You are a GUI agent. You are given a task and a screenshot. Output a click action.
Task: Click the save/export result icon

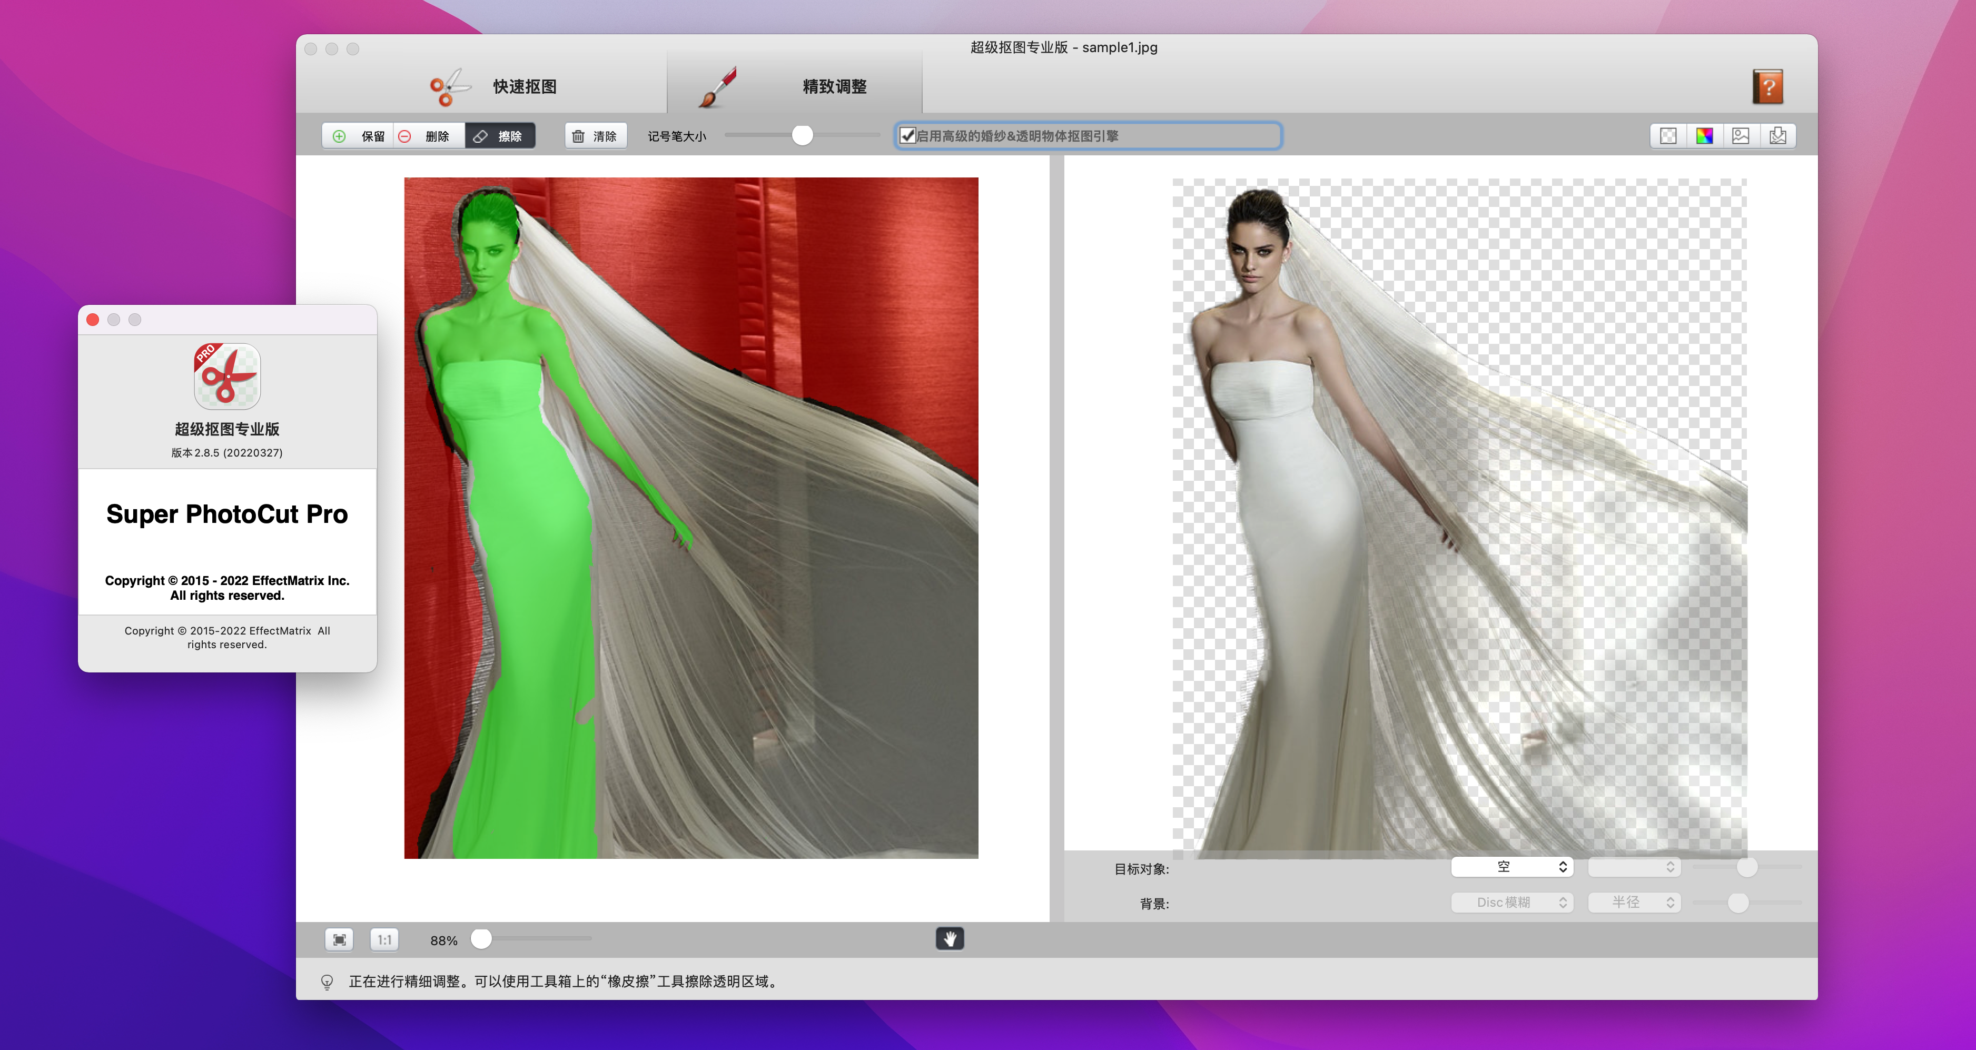1777,136
